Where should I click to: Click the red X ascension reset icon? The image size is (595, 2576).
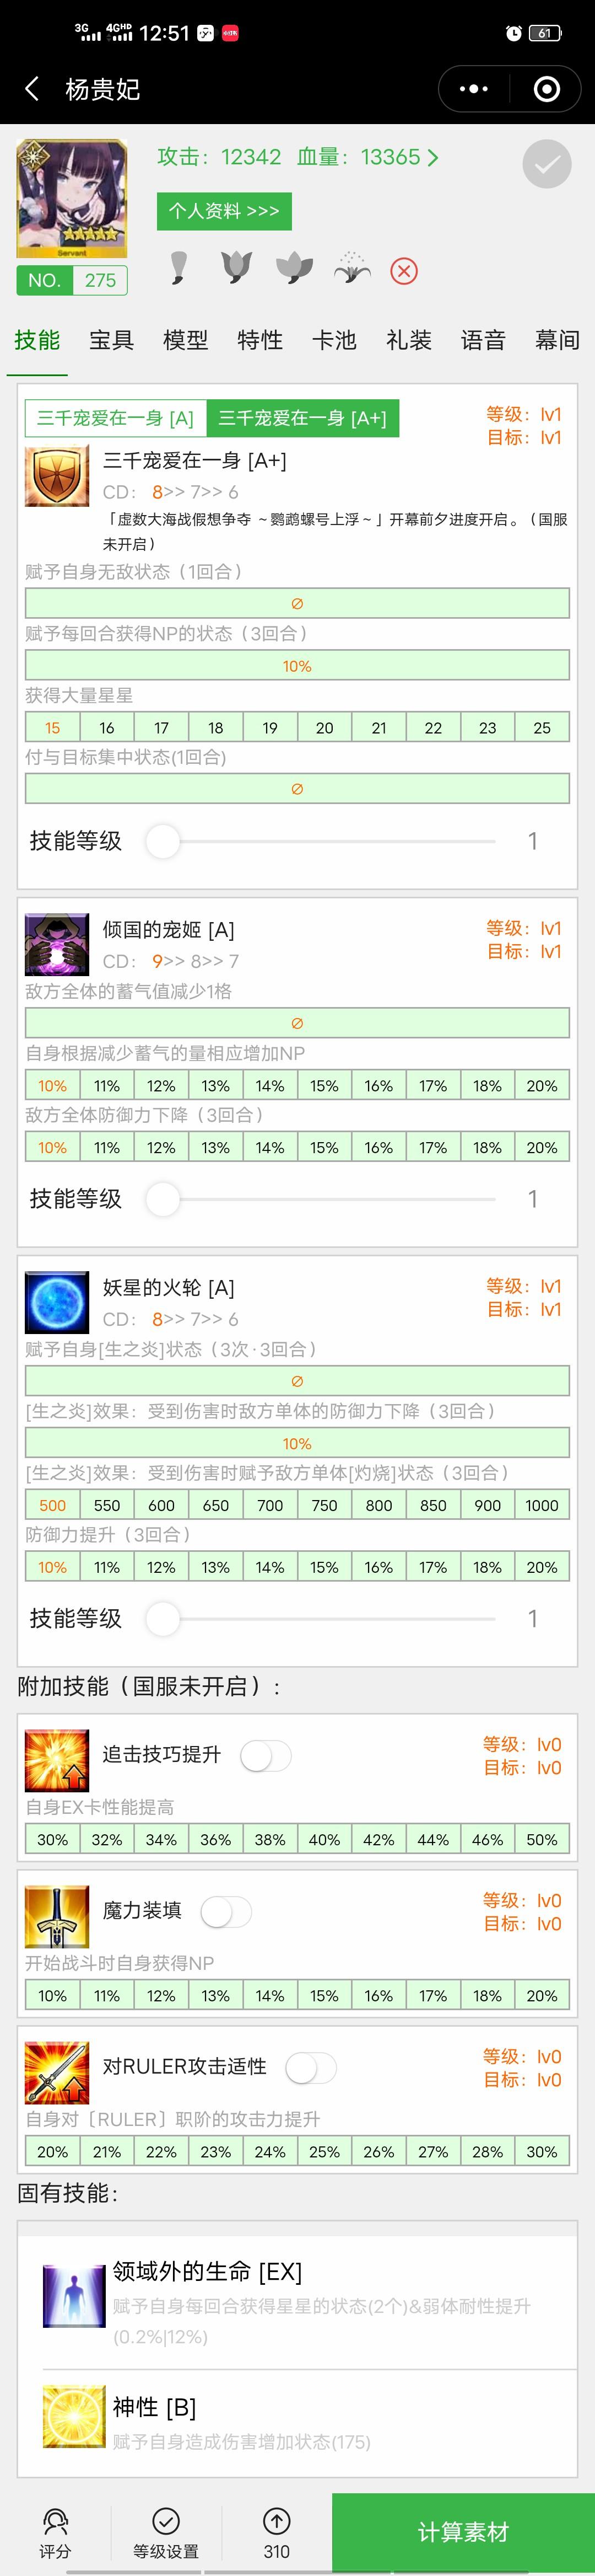pos(404,271)
